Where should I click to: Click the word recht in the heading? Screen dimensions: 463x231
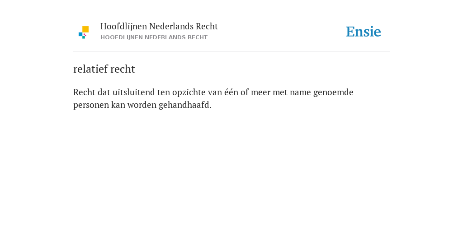123,69
